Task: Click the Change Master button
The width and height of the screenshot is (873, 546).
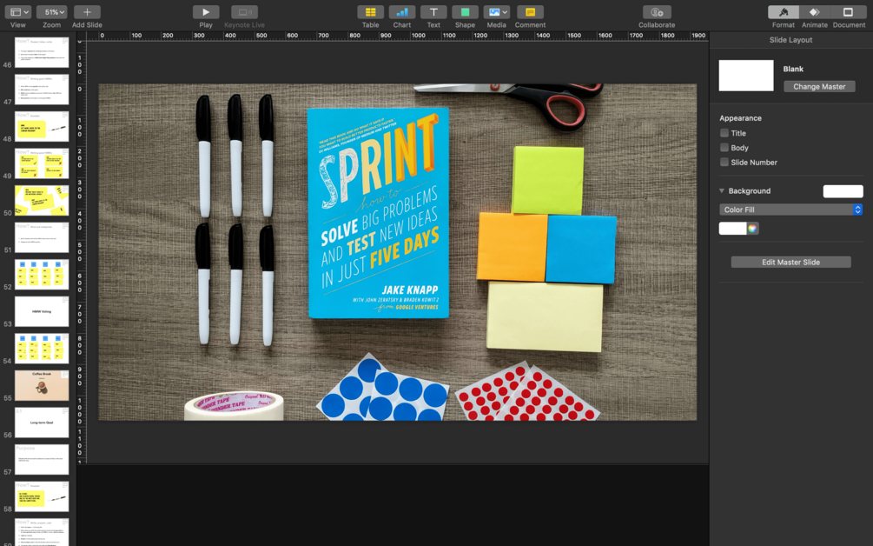Action: [x=819, y=86]
